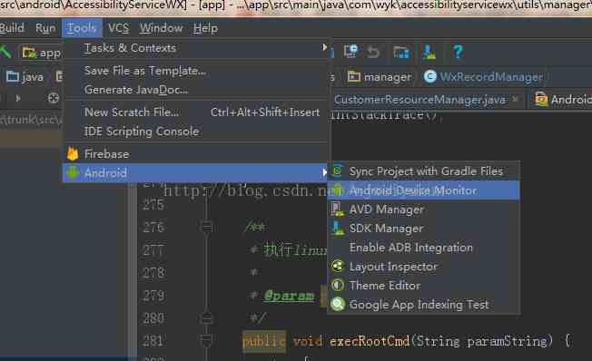Select the Firebase menu item

click(196, 154)
